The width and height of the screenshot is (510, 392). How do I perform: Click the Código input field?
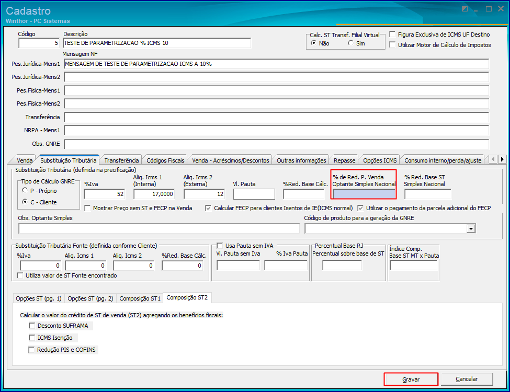(39, 43)
